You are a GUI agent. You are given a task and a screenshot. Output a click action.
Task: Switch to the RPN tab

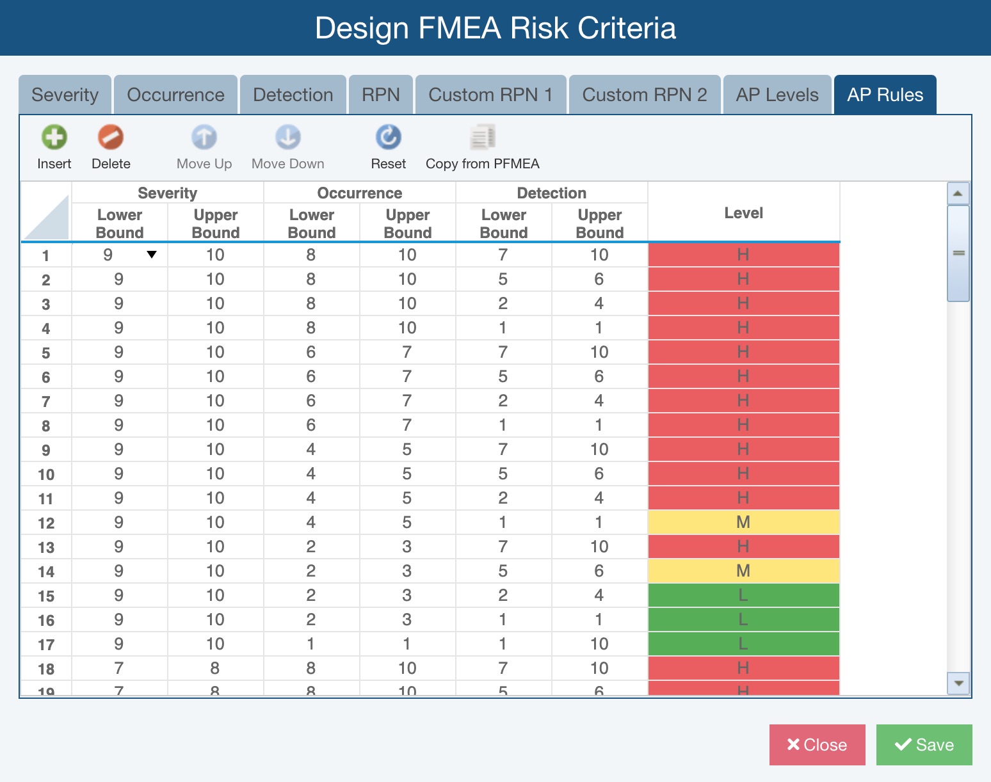[x=380, y=94]
